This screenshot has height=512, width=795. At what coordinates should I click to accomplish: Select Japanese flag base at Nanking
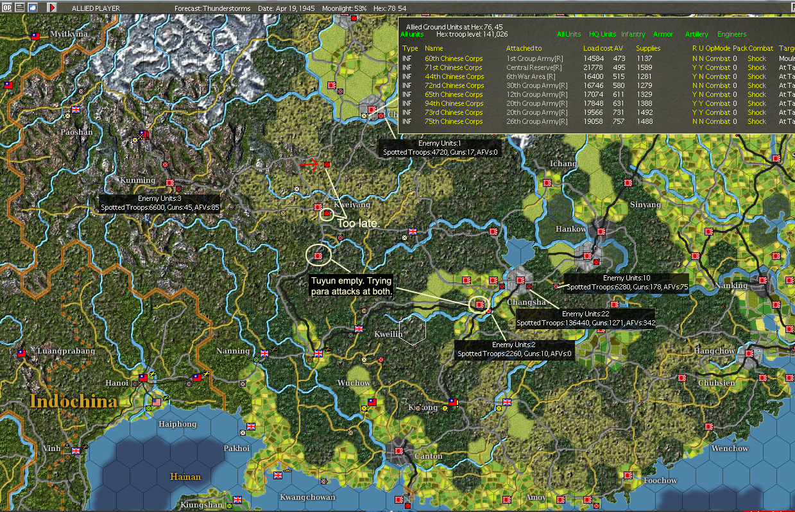point(763,280)
